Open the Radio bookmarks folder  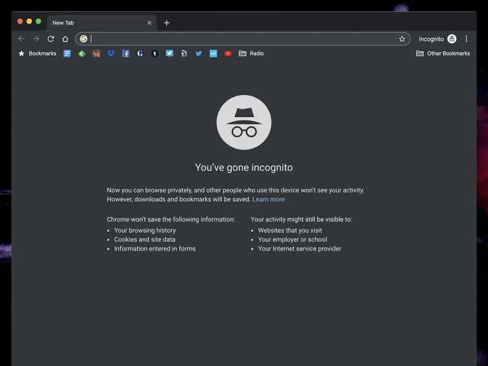point(251,53)
